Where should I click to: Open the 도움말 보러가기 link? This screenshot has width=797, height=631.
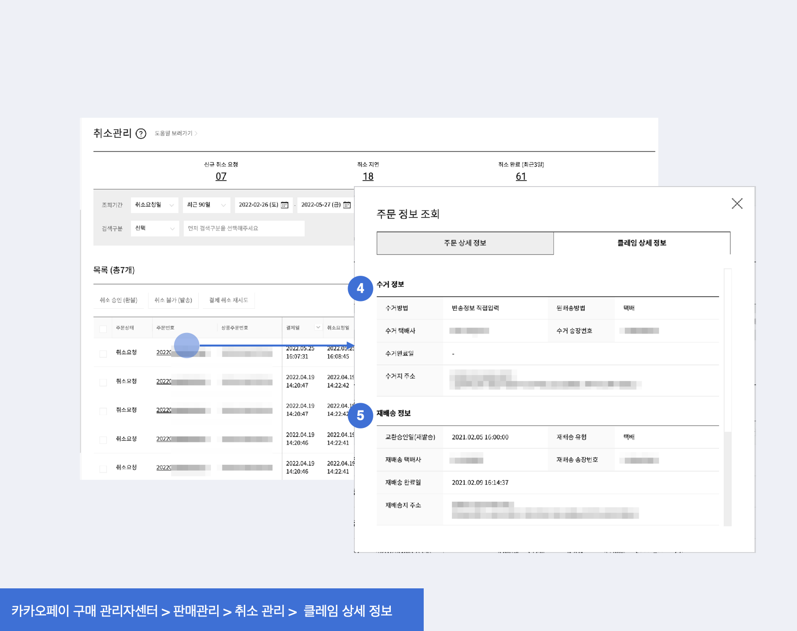[x=176, y=133]
